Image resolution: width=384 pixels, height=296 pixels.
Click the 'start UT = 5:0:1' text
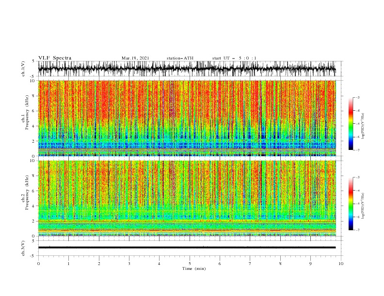click(234, 58)
